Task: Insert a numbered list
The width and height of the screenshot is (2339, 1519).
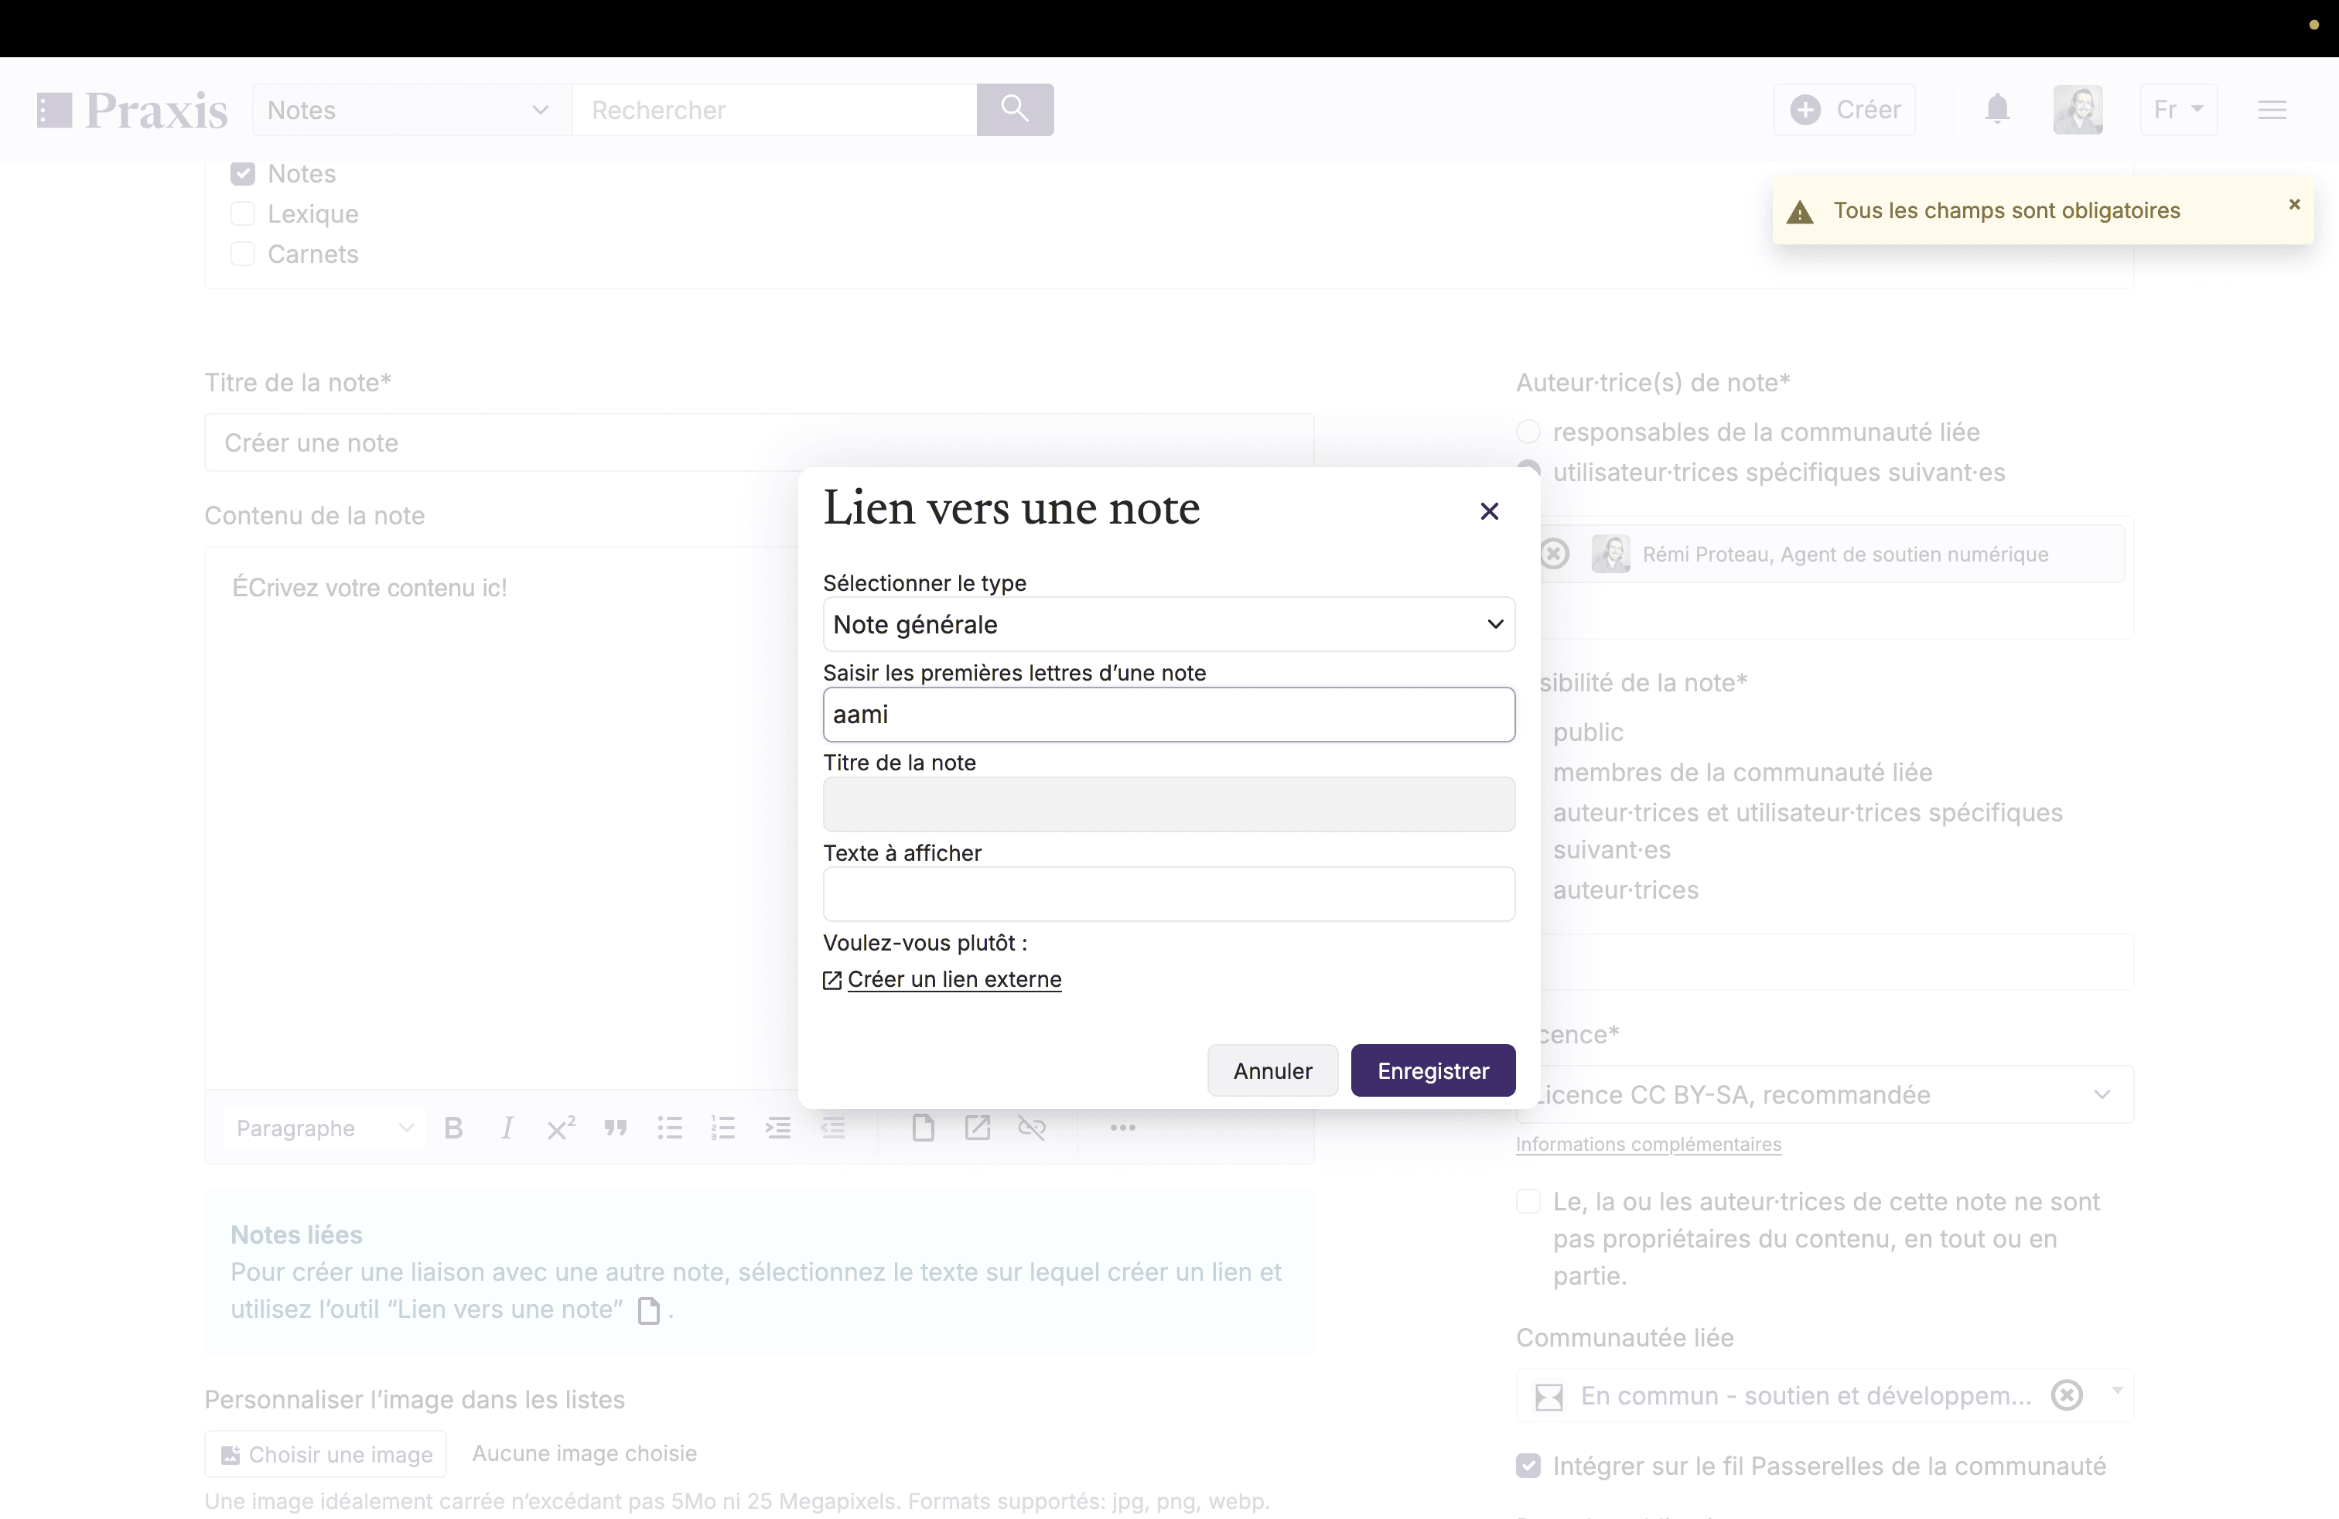Action: click(x=723, y=1128)
